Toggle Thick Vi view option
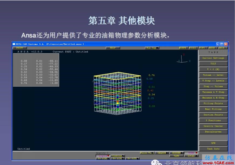Screen dimensions: 235x165 (147, 153)
